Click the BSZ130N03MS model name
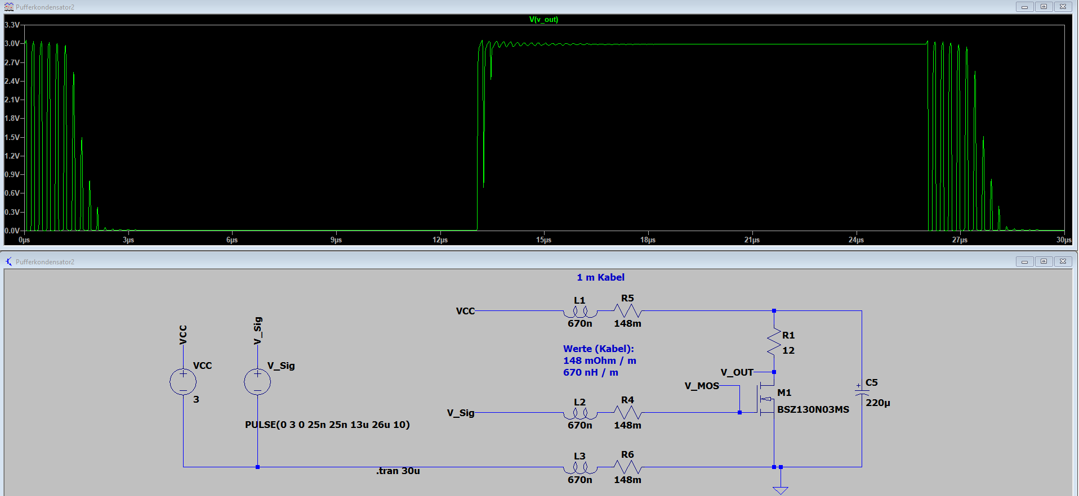Viewport: 1079px width, 496px height. click(813, 409)
